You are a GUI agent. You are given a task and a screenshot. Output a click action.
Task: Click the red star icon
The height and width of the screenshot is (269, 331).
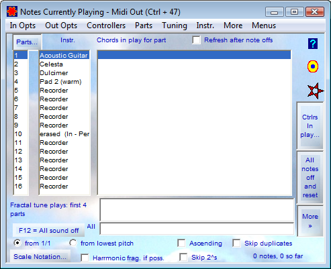[x=315, y=91]
